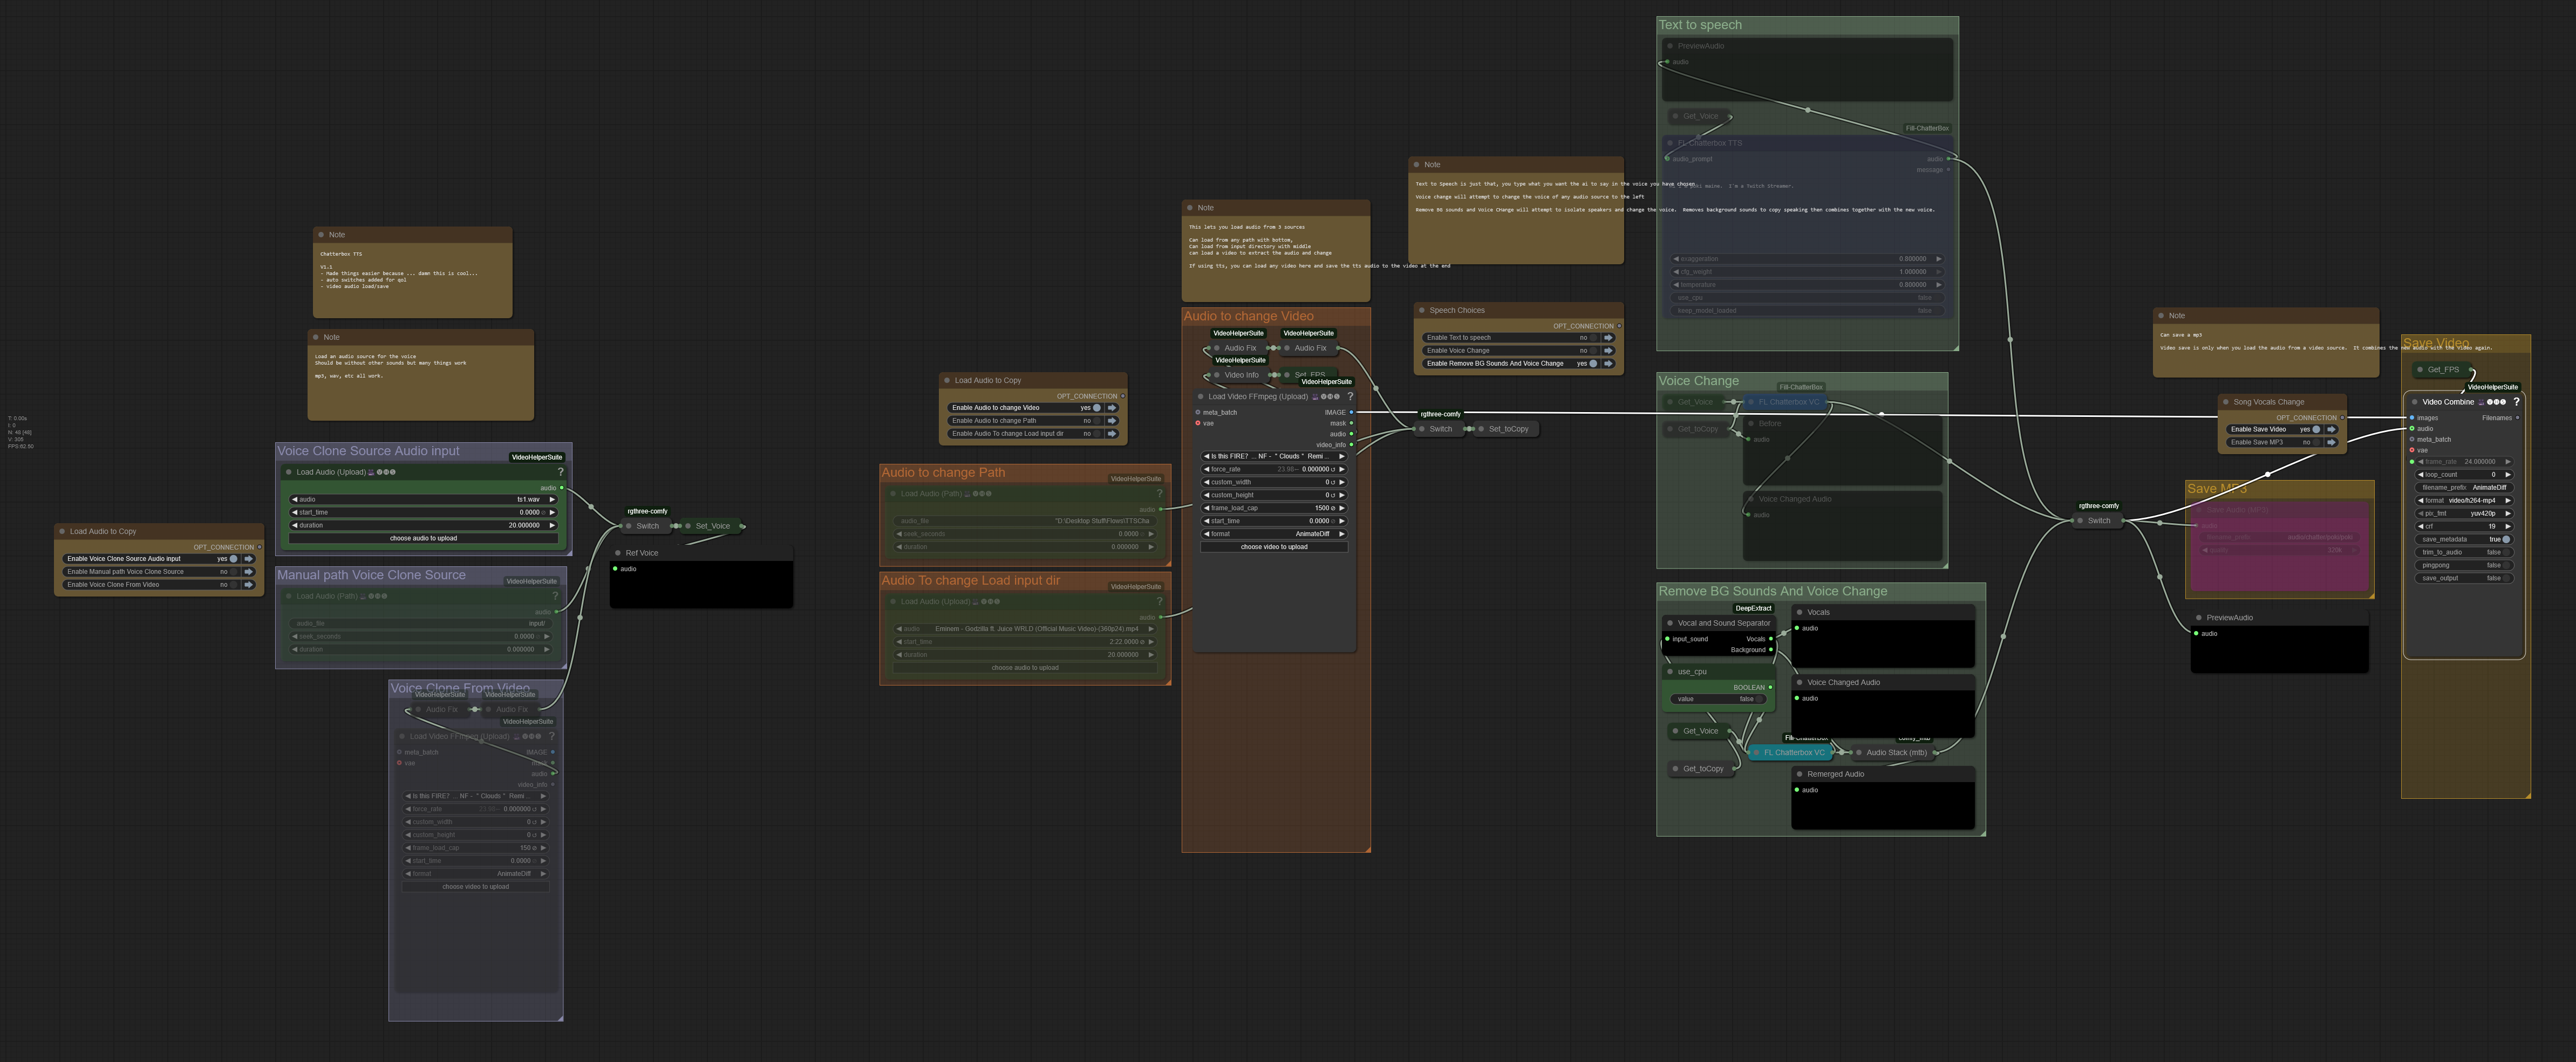Click choose video to upload in Voice Clone From Video
The width and height of the screenshot is (2576, 1062).
point(476,887)
